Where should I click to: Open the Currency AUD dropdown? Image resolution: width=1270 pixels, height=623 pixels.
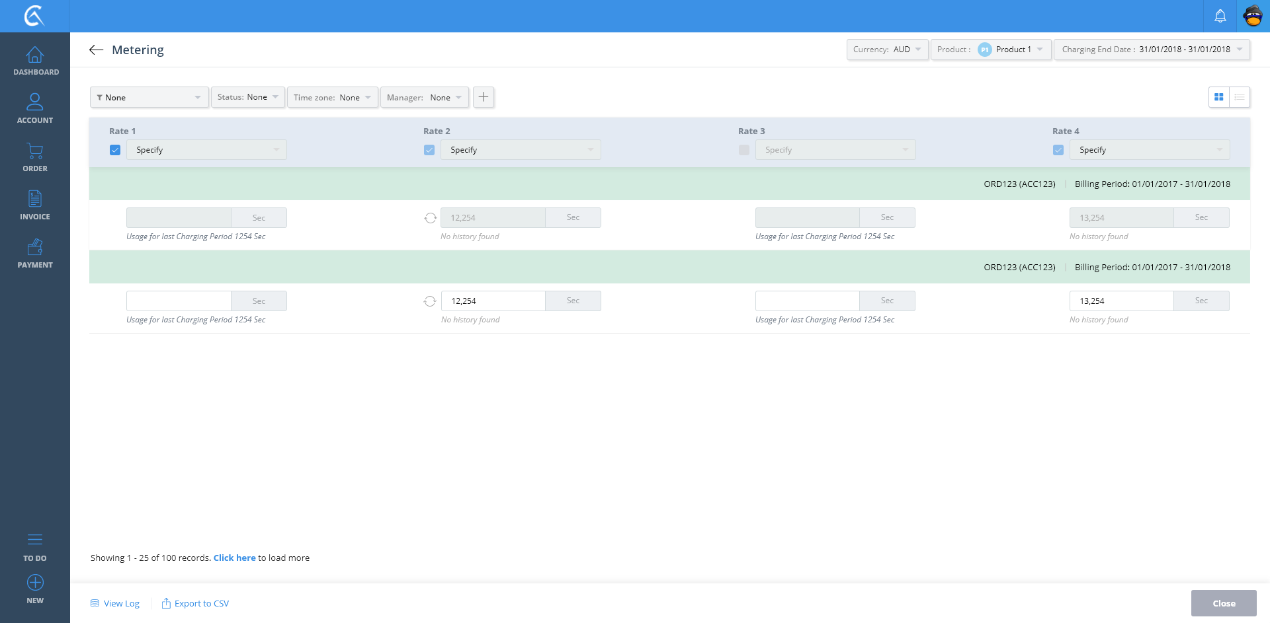(x=887, y=50)
